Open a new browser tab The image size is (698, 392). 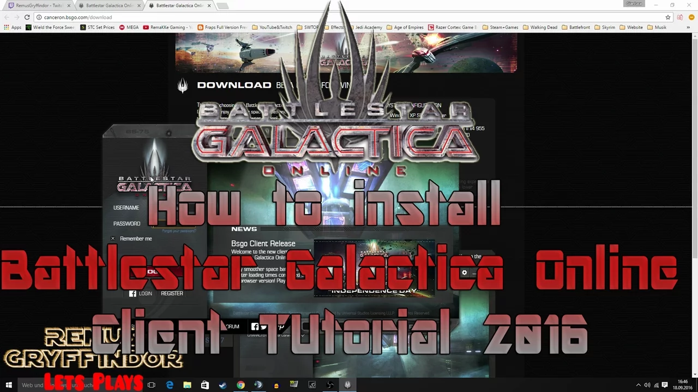[x=222, y=5]
